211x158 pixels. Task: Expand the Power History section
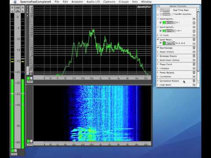pyautogui.click(x=158, y=52)
